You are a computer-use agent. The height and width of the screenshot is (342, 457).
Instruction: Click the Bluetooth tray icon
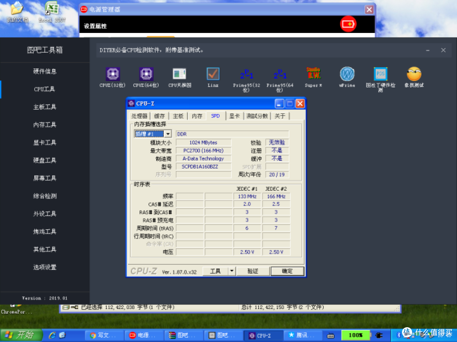tap(399, 335)
